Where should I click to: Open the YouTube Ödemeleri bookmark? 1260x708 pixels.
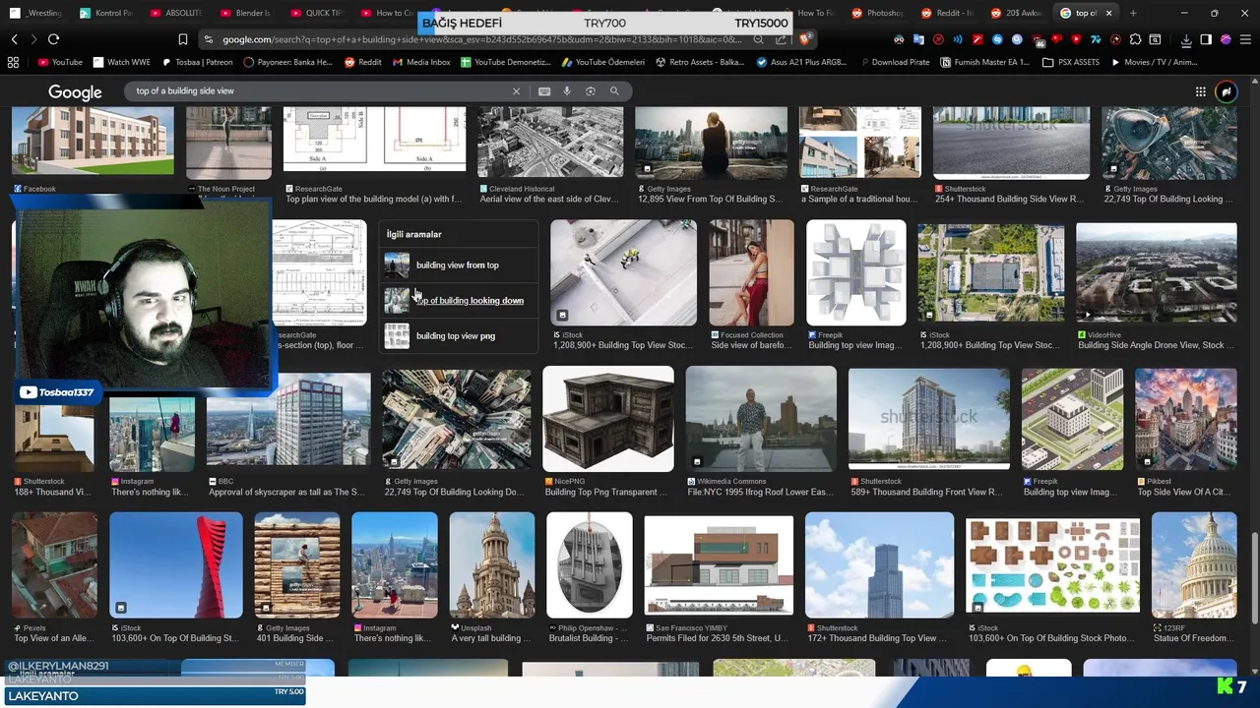(602, 62)
